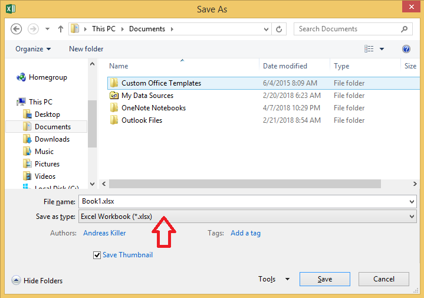This screenshot has width=424, height=298.
Task: Go up one folder level
Action: [61, 29]
